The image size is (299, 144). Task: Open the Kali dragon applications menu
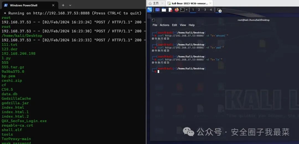coord(150,10)
